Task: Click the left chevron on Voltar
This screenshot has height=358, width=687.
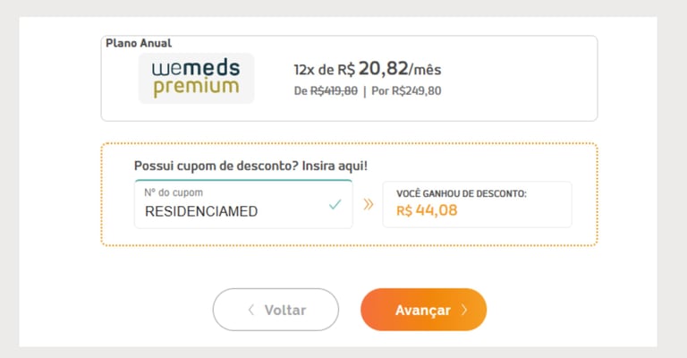Action: point(251,310)
